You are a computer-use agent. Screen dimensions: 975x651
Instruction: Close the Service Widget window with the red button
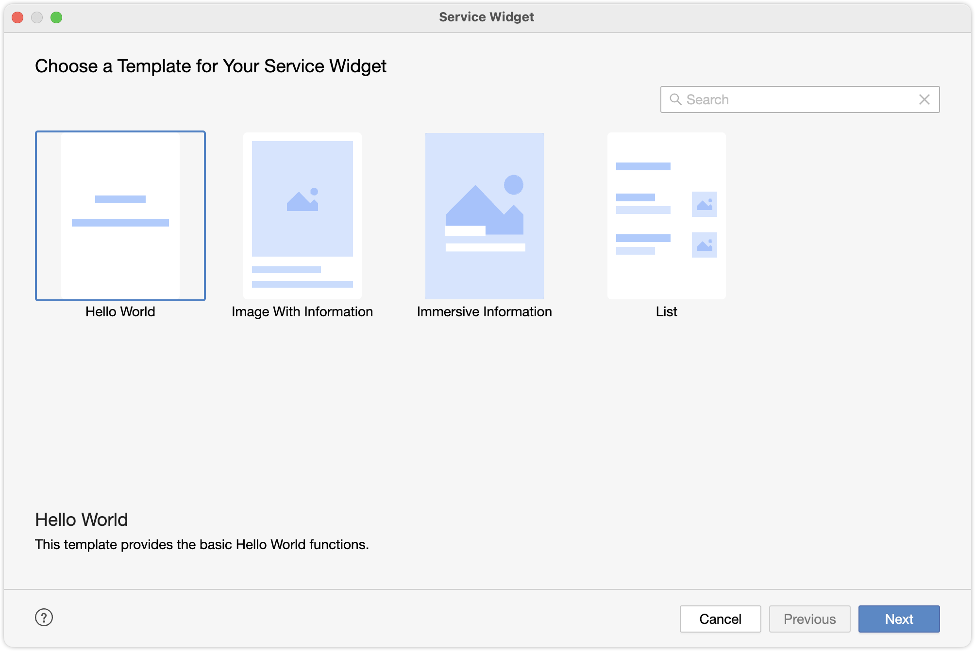pos(17,17)
